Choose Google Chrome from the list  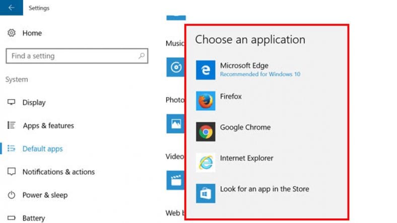[x=267, y=132]
